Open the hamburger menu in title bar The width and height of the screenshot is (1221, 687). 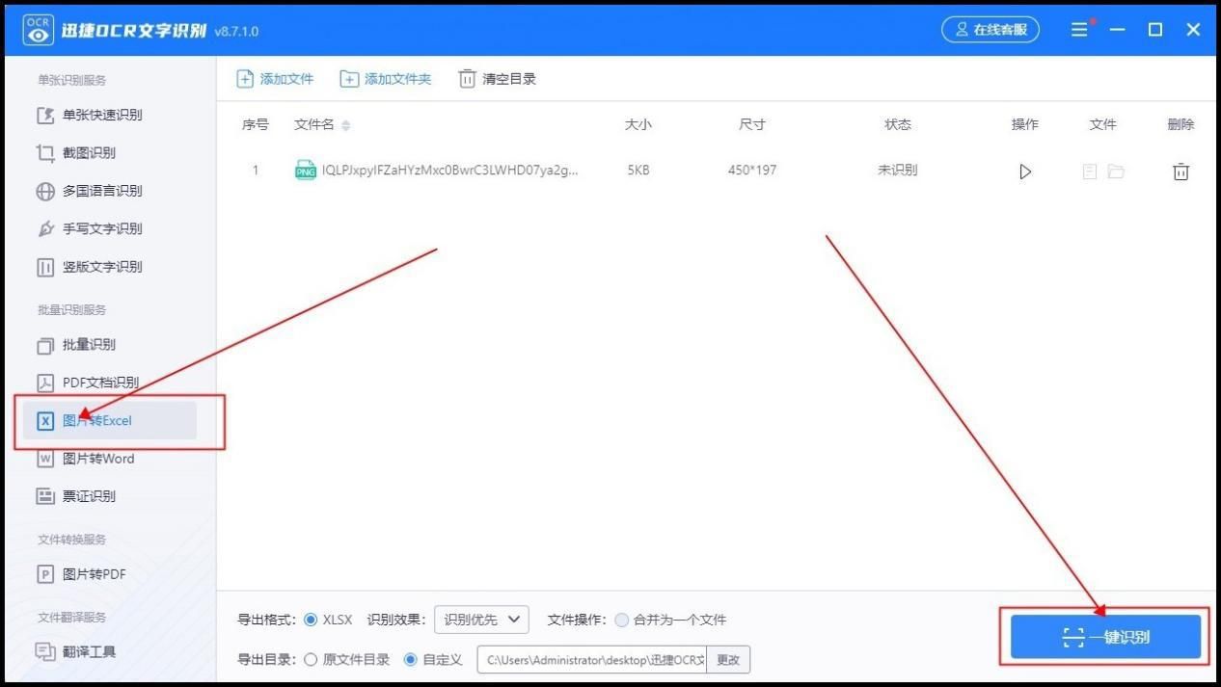pos(1080,29)
